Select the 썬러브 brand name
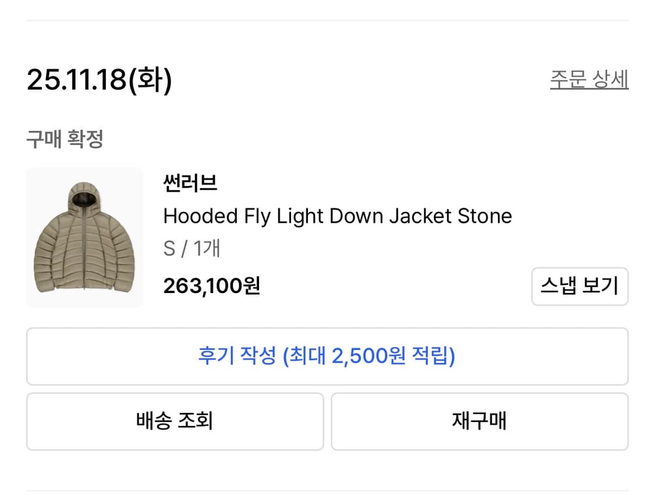 tap(189, 183)
